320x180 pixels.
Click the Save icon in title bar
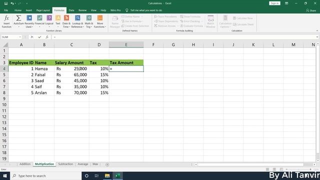[x=5, y=3]
